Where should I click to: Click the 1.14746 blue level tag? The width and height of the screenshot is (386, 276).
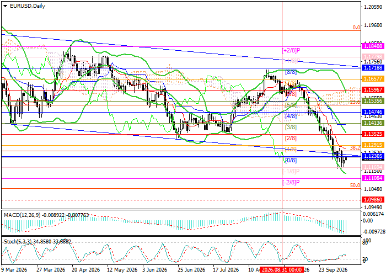point(373,112)
